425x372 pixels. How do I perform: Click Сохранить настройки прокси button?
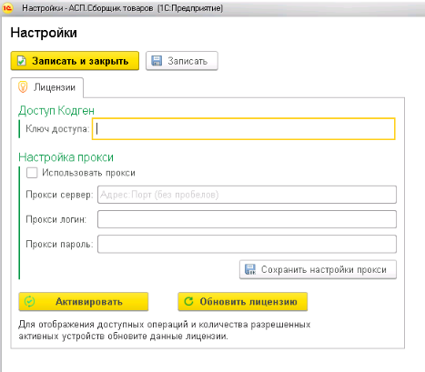tap(318, 269)
